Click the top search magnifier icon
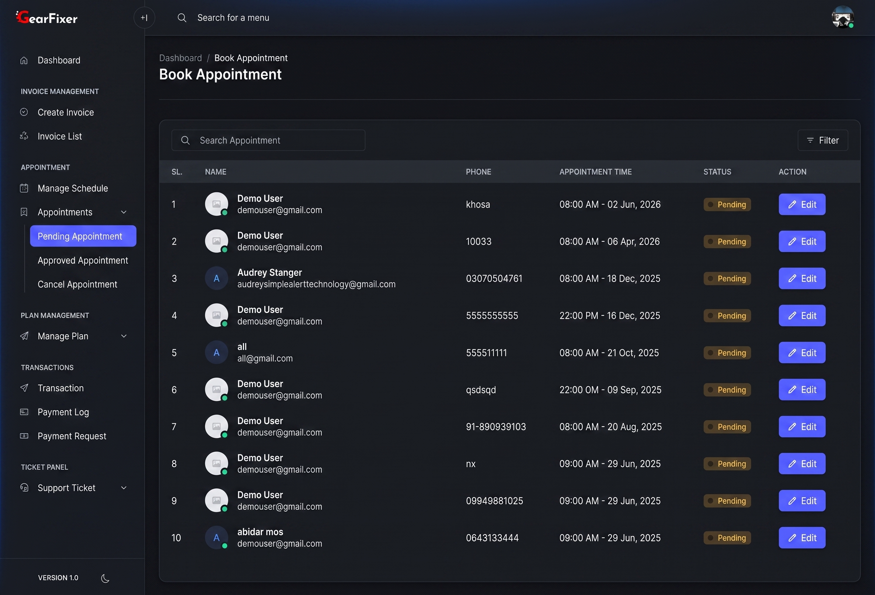The height and width of the screenshot is (595, 875). 182,18
